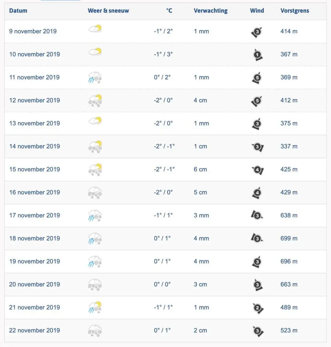Screen dimensions: 331x347
Task: Click the Wind column header
Action: coord(257,11)
